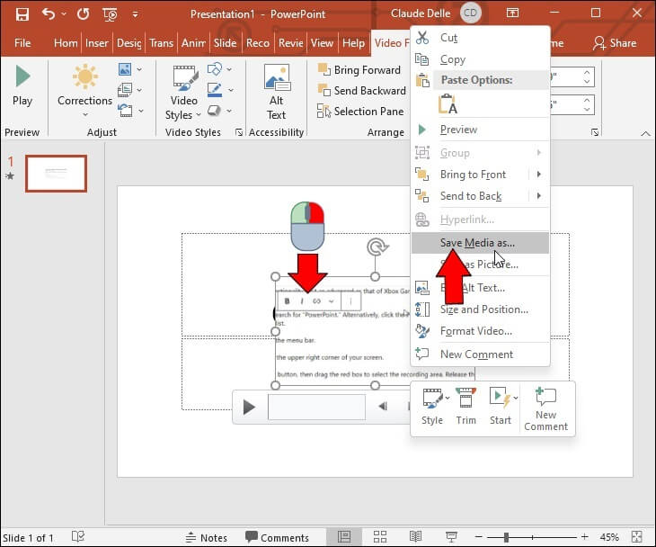Click the Alt Text accessibility icon

[x=276, y=92]
